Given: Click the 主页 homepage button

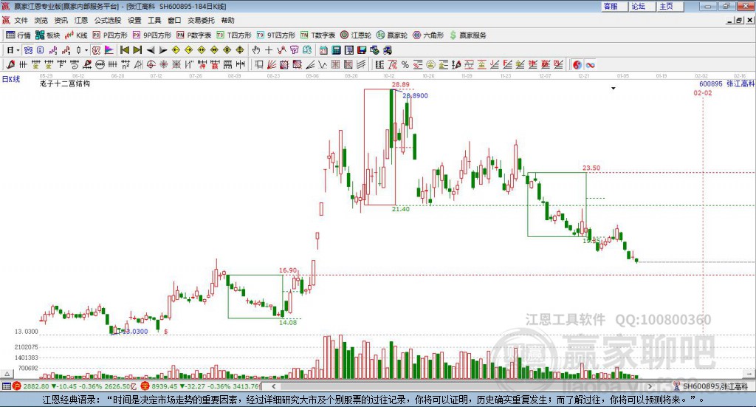Looking at the screenshot, I should point(670,6).
